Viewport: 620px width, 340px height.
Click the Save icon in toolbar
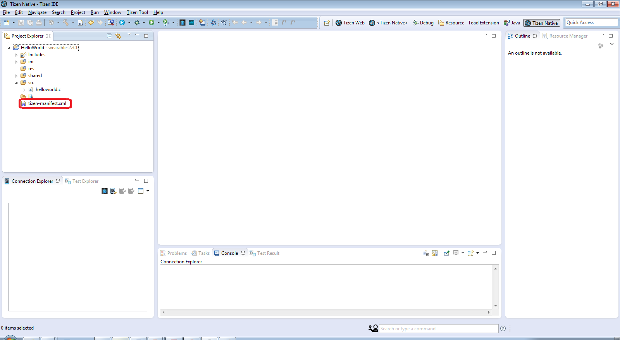(21, 22)
